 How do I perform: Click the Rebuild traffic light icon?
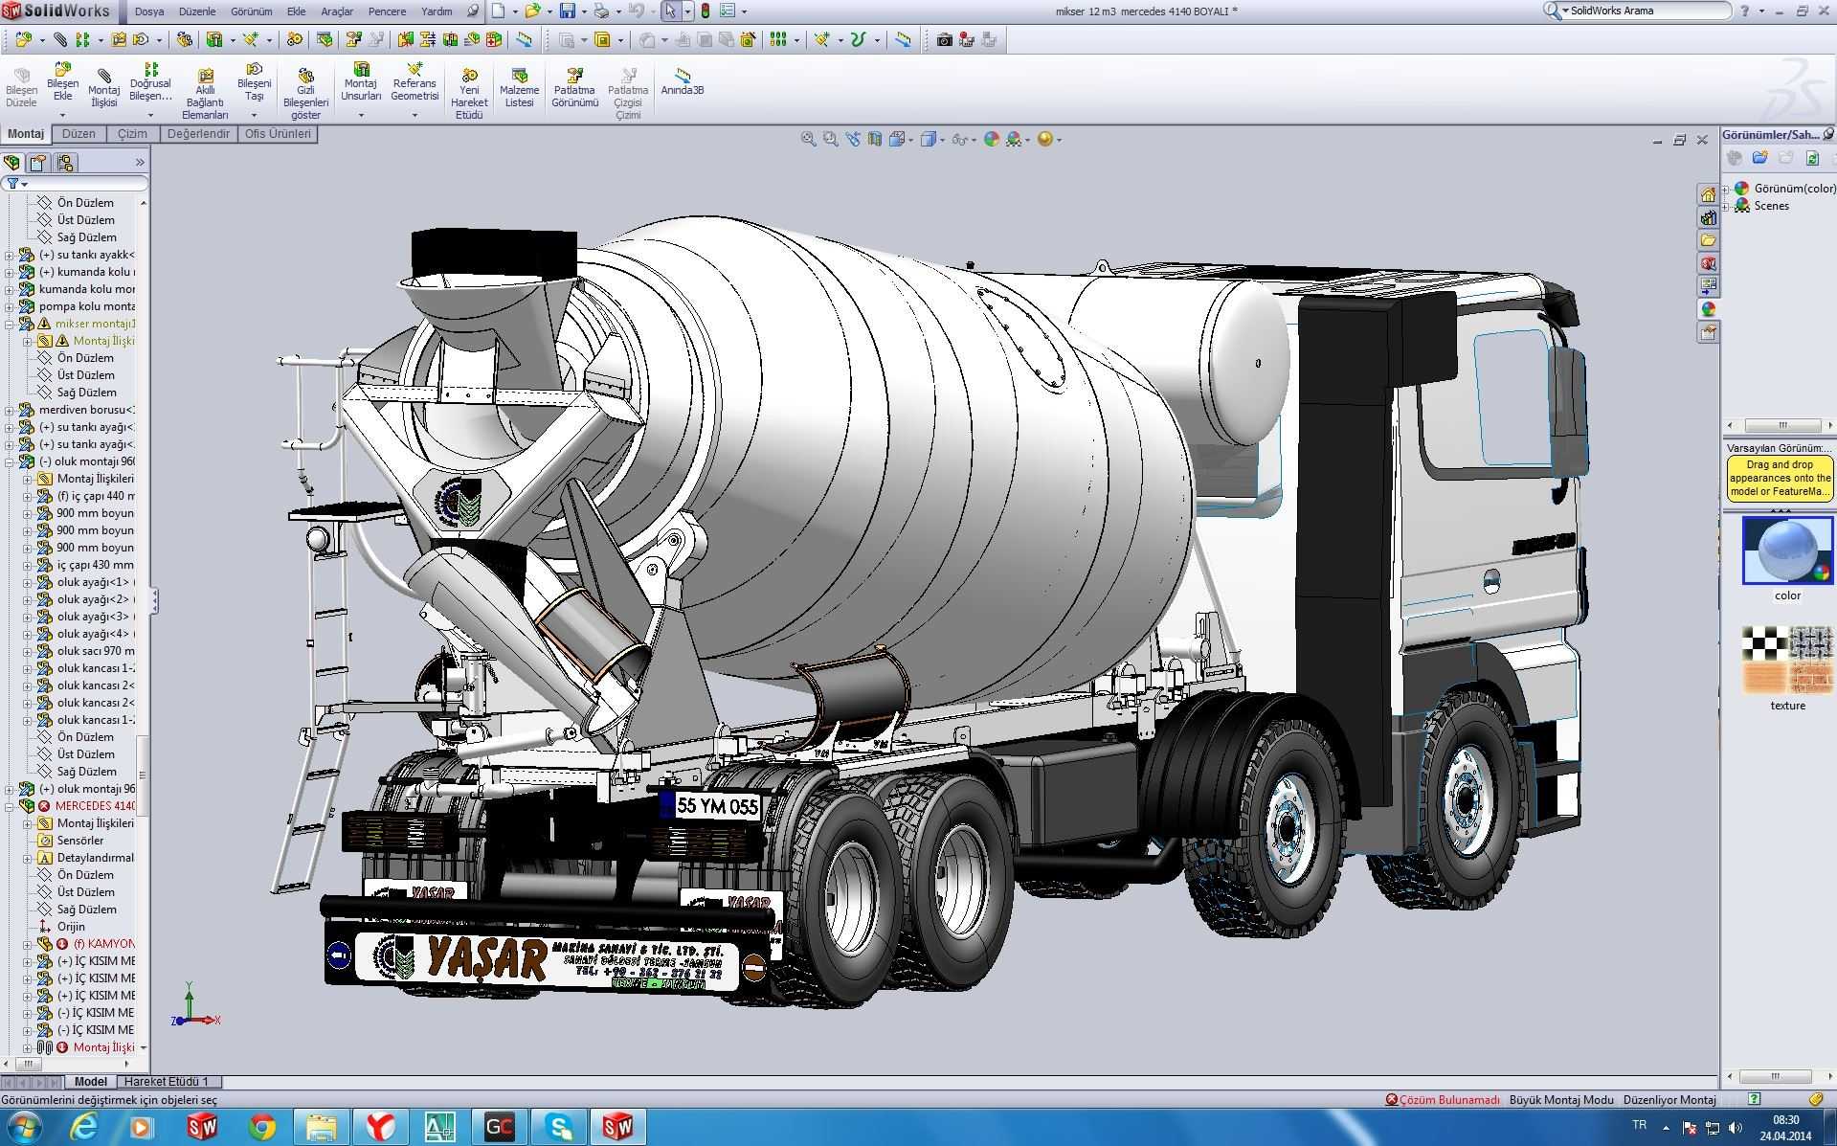point(706,11)
